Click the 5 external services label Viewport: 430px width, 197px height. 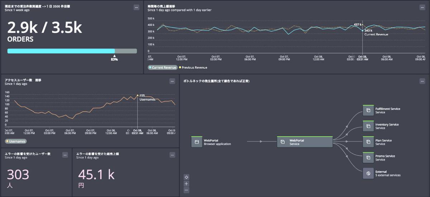click(x=388, y=175)
